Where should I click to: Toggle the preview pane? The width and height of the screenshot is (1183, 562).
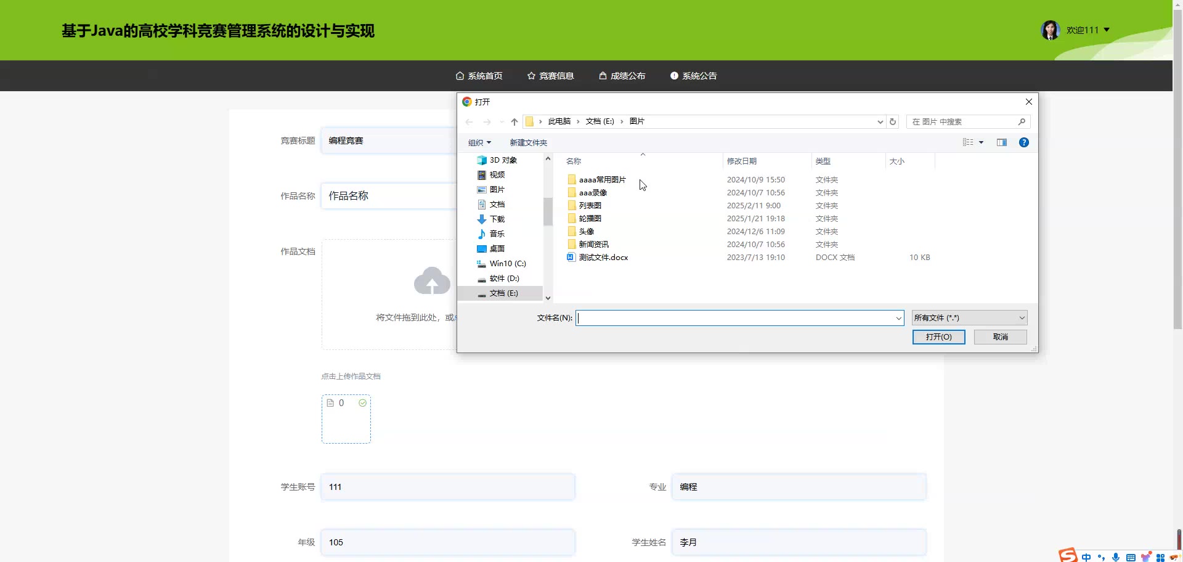pyautogui.click(x=1002, y=142)
